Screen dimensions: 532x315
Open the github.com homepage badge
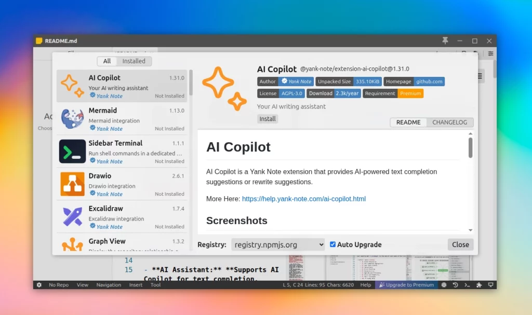tap(429, 81)
